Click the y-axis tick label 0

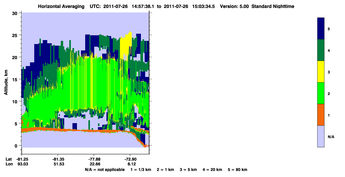coord(16,145)
